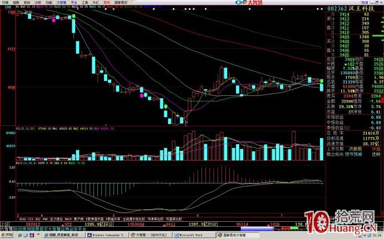Click the green down-arrow marker near the chart low
This screenshot has width=384, height=239.
[166, 106]
